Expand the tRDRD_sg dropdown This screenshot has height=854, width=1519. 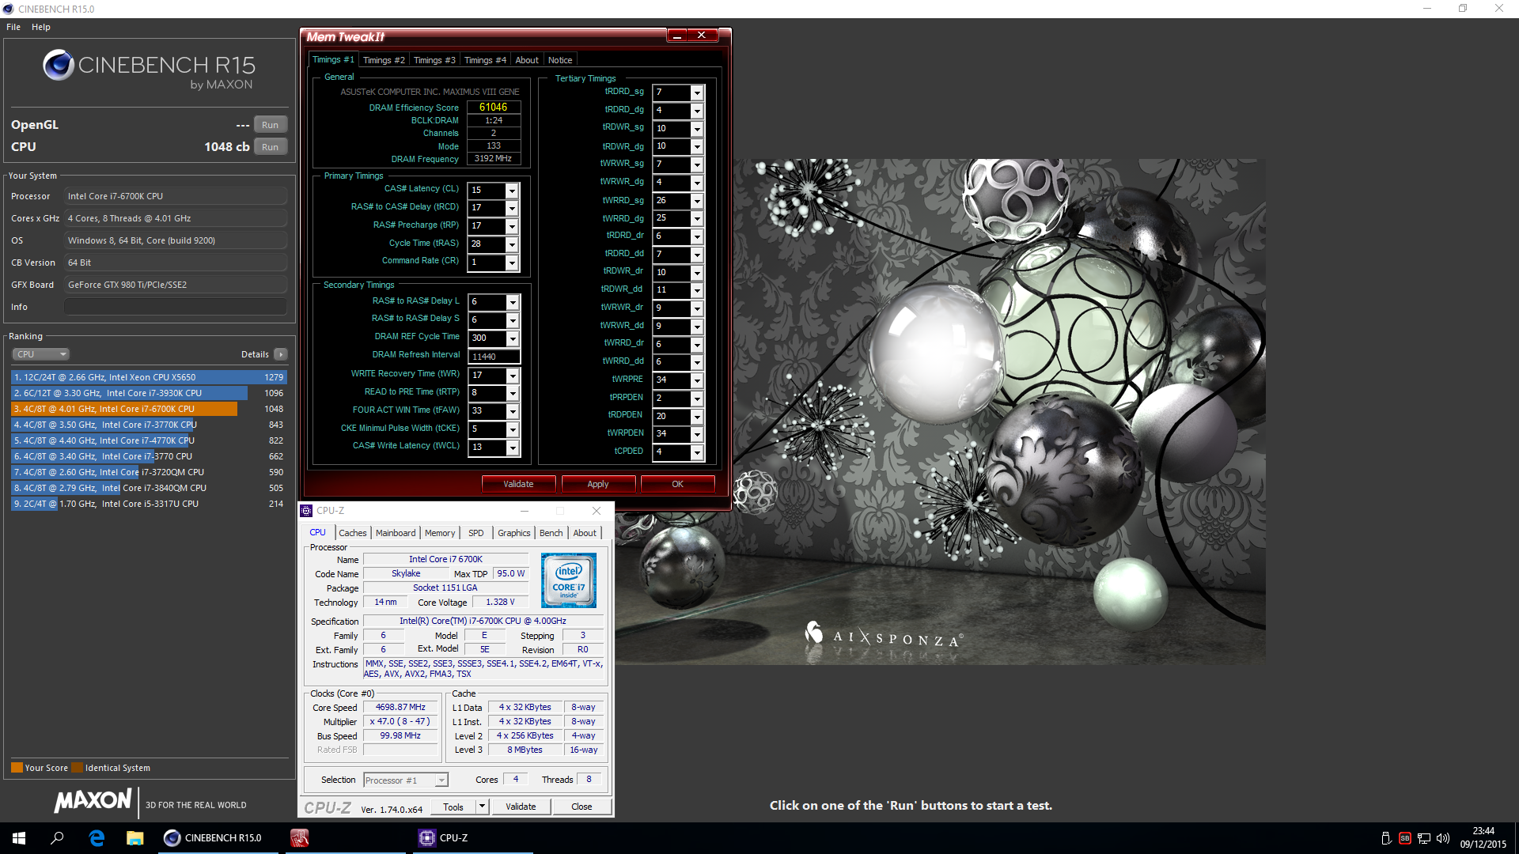697,93
